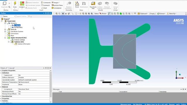187x105 pixels.
Task: Click the Search Outline input field
Action: pyautogui.click(x=22, y=16)
